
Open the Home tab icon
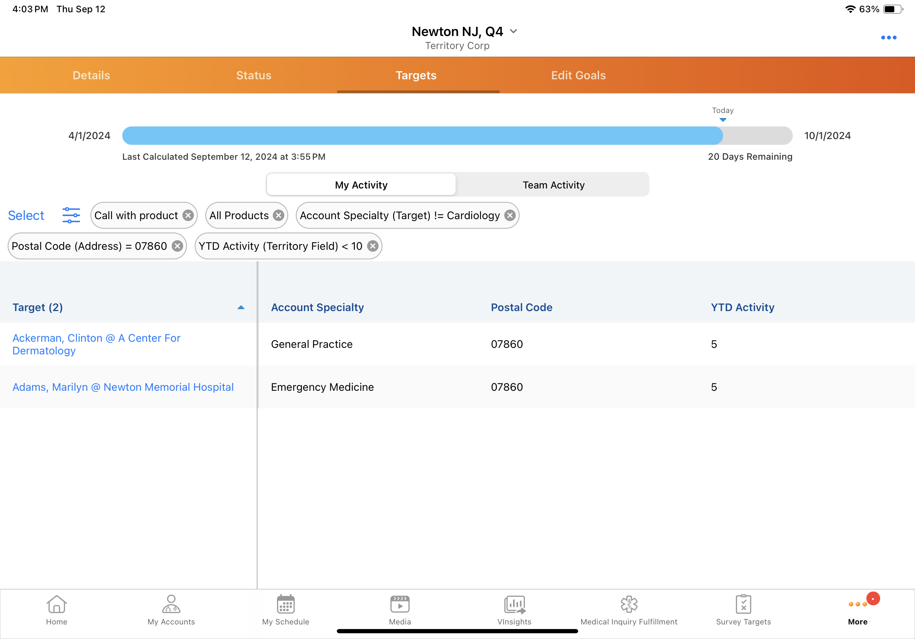tap(57, 605)
